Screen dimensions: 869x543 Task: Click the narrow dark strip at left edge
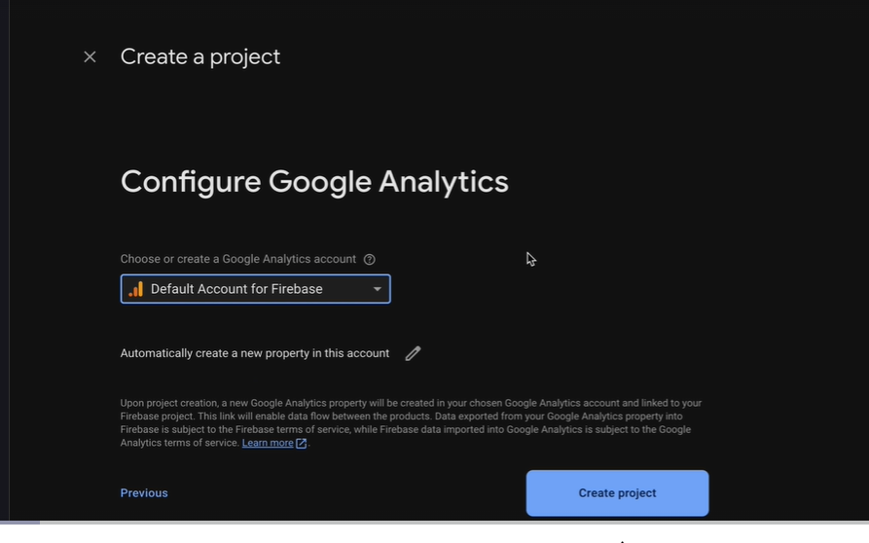click(5, 261)
